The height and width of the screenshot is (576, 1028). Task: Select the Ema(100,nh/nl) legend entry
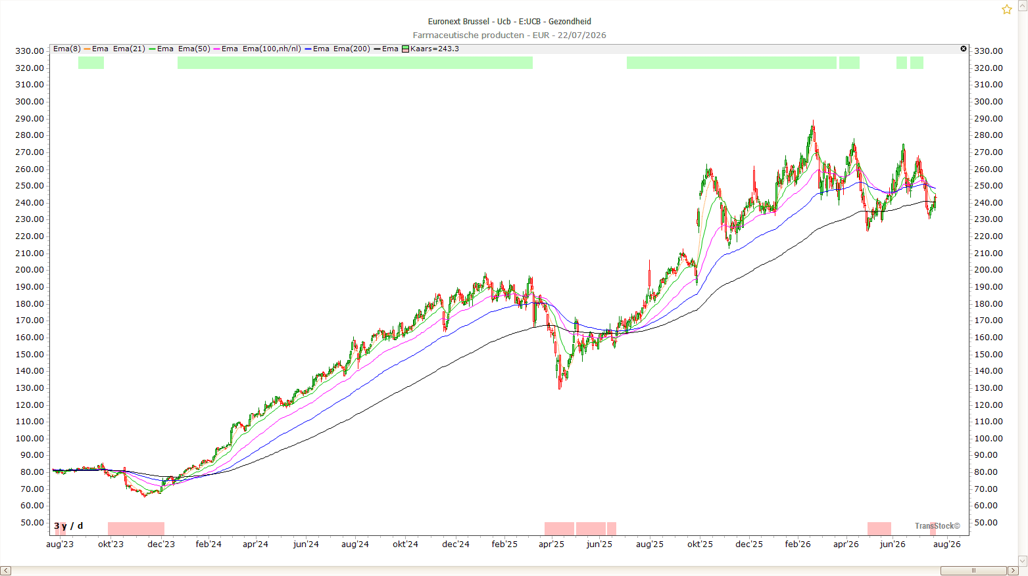272,49
